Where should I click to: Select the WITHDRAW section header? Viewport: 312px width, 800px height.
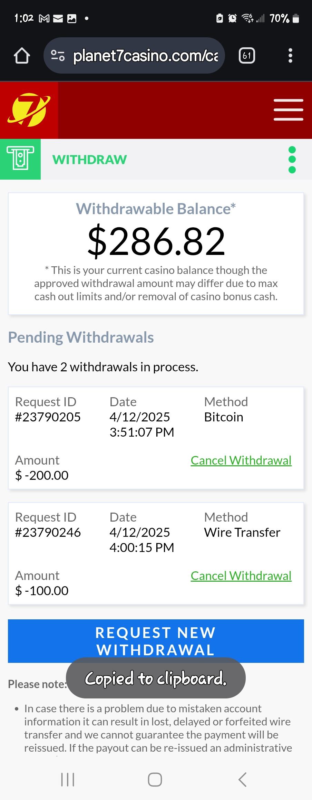(90, 160)
